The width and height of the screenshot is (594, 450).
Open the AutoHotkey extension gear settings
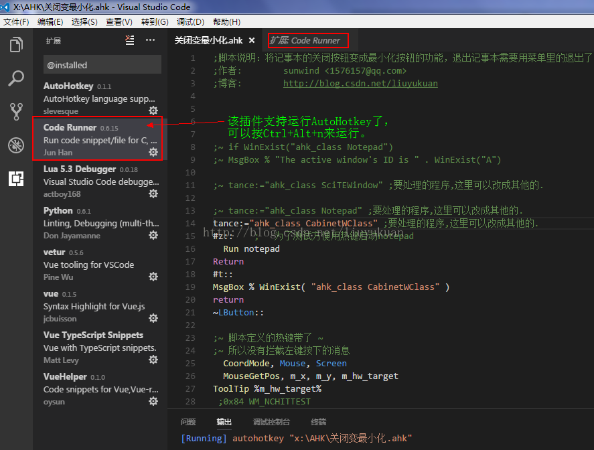point(153,110)
